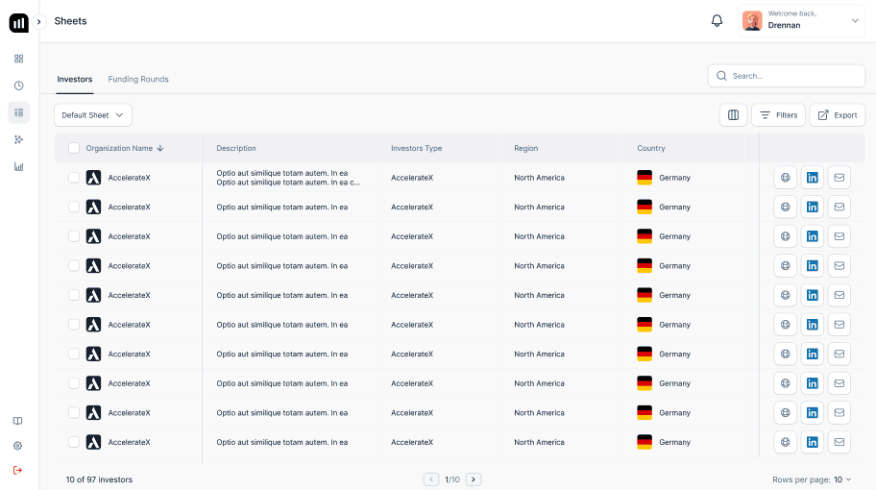Check the third AccelerateX row checkbox
The width and height of the screenshot is (876, 490).
coord(74,236)
